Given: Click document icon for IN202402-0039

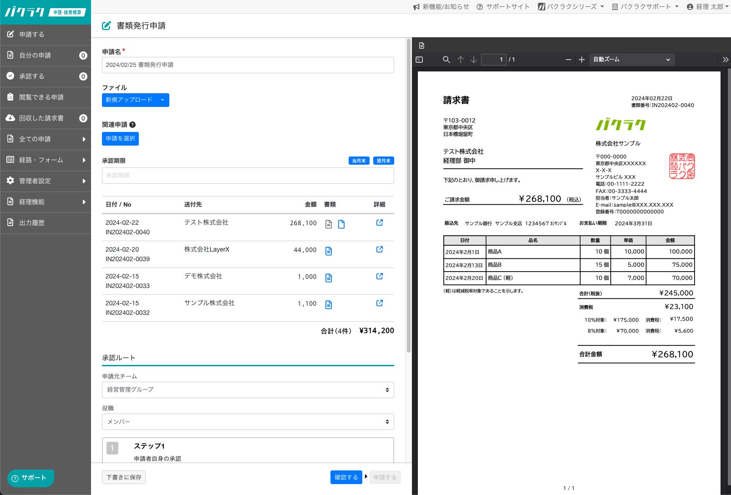Looking at the screenshot, I should click(329, 251).
